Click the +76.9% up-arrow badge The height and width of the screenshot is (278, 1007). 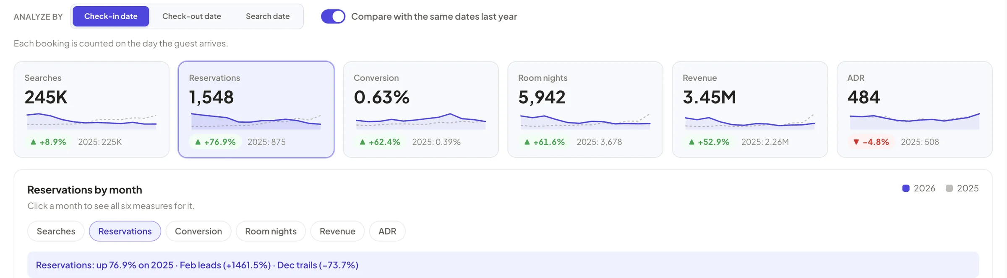tap(215, 142)
